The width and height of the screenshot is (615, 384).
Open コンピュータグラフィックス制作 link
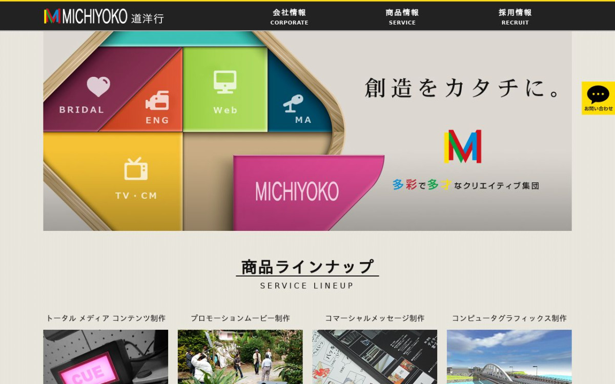pos(509,318)
